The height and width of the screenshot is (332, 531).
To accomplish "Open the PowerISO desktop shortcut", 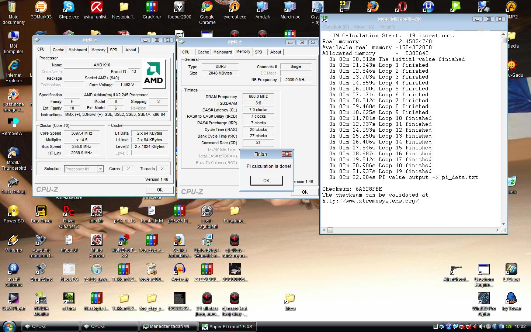I will pyautogui.click(x=13, y=211).
